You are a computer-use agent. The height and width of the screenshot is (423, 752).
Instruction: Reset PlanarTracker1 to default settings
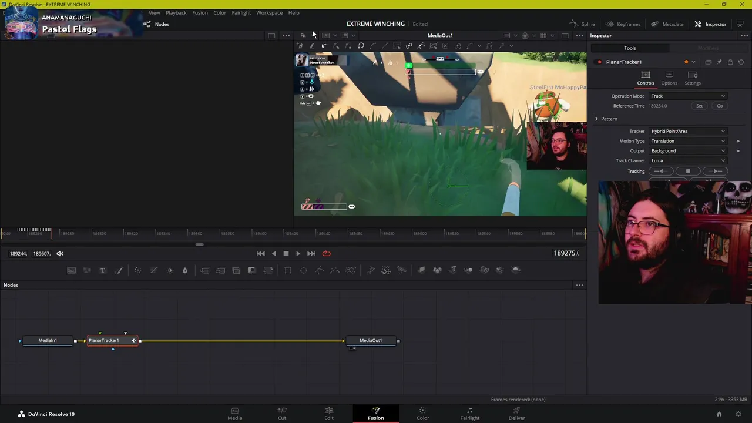pos(741,62)
